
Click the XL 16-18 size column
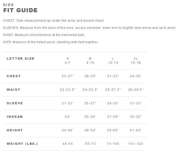[x=135, y=61]
